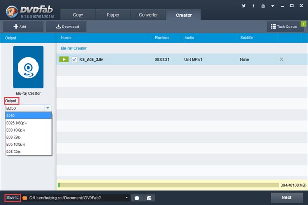
Task: Close the DVDFab window
Action: tap(301, 6)
